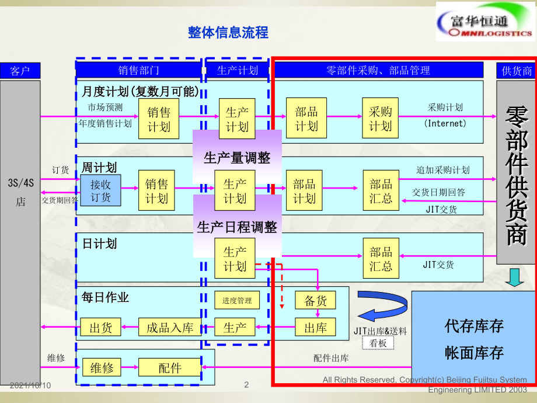537x403 pixels.
Task: Click the cyan down arrow below the supplier column
Action: (x=514, y=277)
